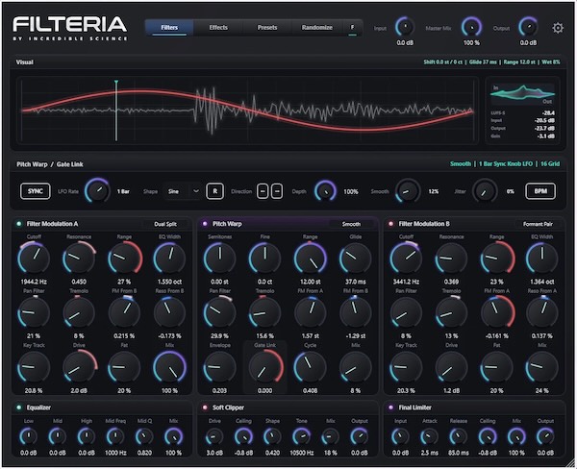Click the Soft Clipper Tone knob

point(301,436)
